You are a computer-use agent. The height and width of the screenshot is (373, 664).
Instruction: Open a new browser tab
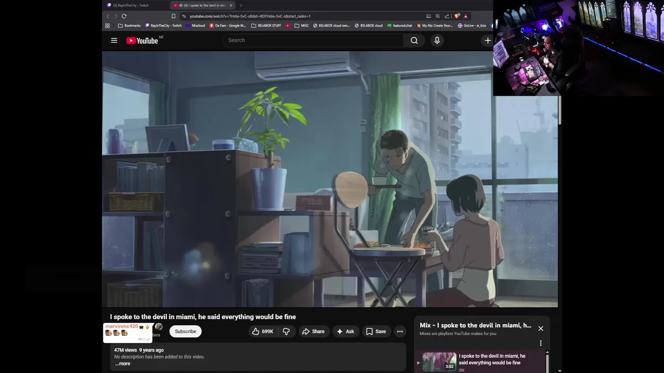click(x=241, y=5)
